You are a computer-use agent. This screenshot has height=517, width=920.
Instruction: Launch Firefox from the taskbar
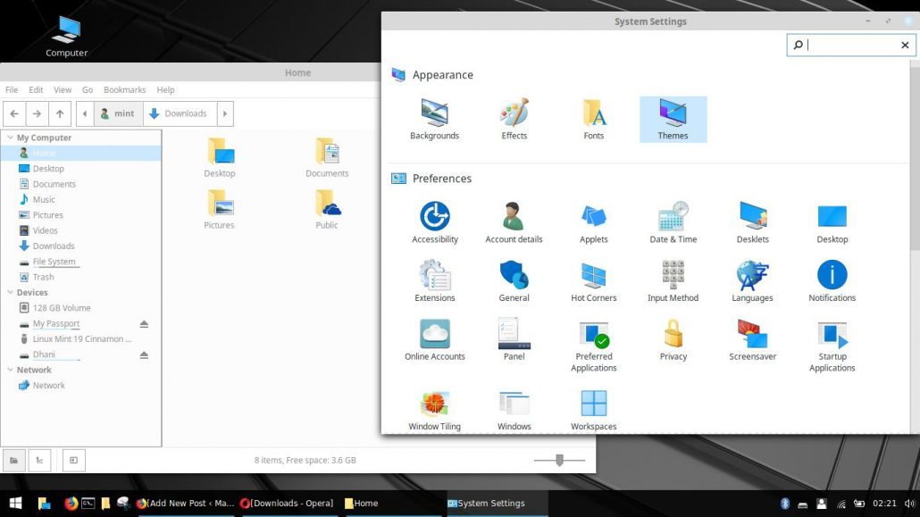71,503
